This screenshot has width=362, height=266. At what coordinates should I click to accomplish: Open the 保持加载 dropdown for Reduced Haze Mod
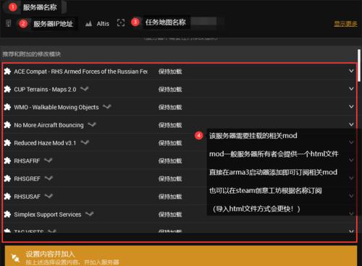tap(170, 143)
